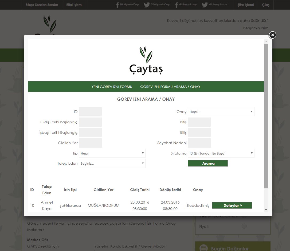Click Reddedilmiş status in results row
290x251 pixels.
198,205
